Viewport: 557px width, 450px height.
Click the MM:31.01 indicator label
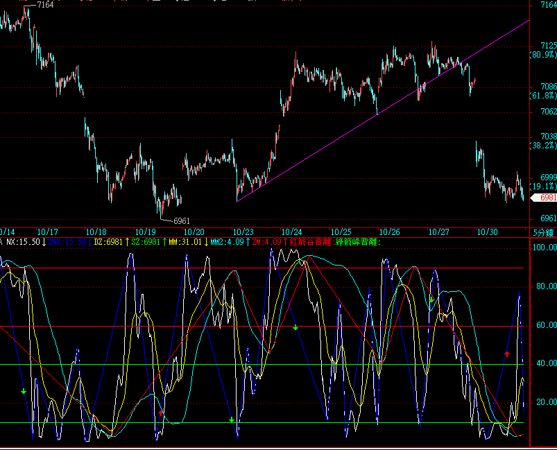[x=187, y=242]
